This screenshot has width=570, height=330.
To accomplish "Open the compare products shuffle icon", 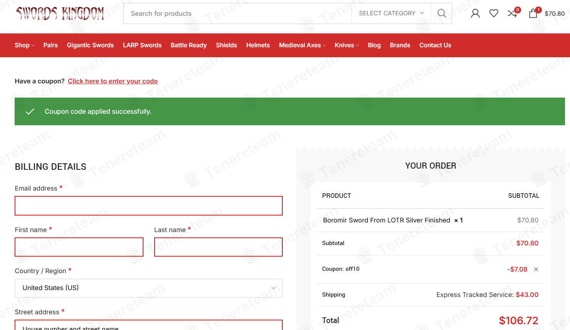I will click(x=512, y=13).
